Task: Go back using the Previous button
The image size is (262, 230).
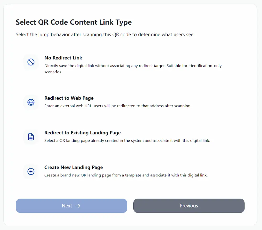Action: coord(189,206)
